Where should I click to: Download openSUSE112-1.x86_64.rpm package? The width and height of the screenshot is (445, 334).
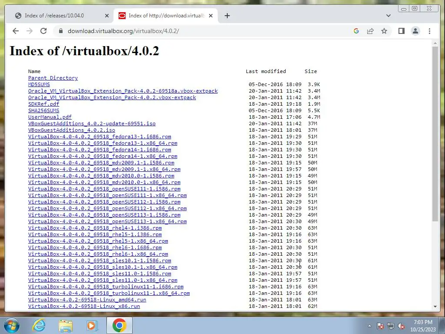107,208
